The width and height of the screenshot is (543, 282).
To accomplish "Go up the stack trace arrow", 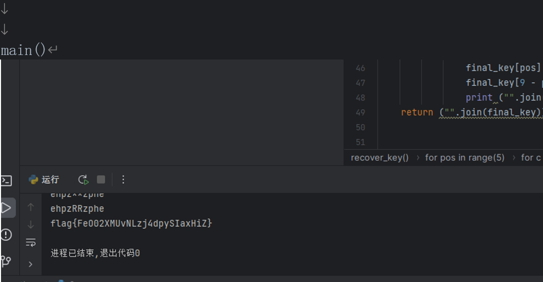I will click(x=30, y=207).
